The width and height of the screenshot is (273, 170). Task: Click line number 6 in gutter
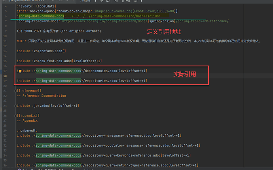click(6, 16)
